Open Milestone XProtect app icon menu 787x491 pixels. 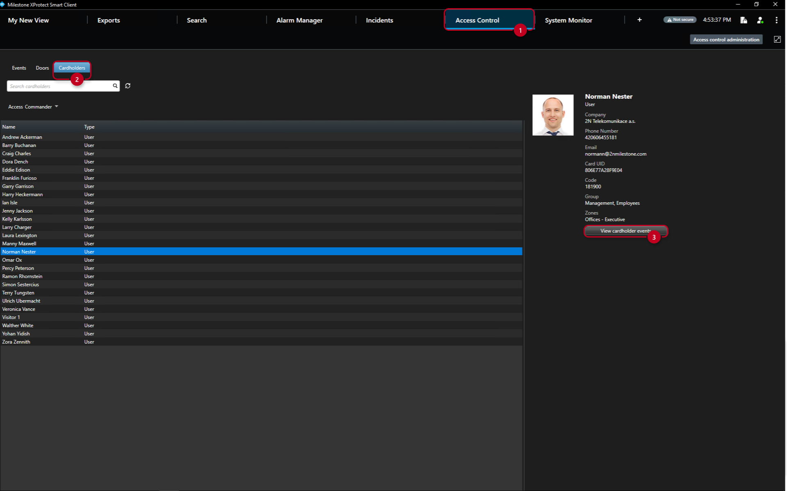tap(2, 5)
